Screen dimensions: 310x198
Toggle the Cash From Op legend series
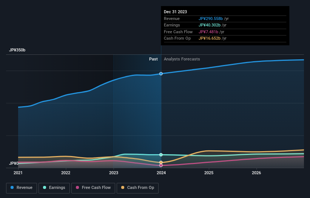[137, 188]
